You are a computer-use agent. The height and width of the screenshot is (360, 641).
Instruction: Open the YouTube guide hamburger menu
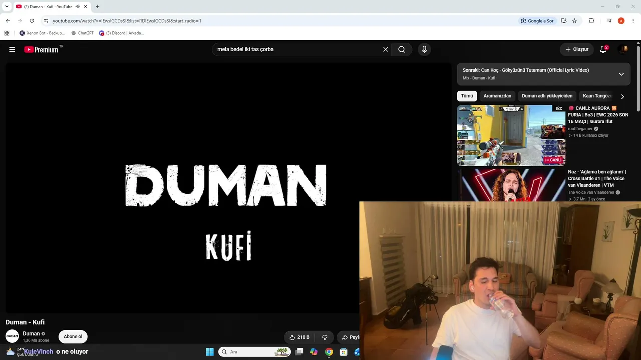12,49
